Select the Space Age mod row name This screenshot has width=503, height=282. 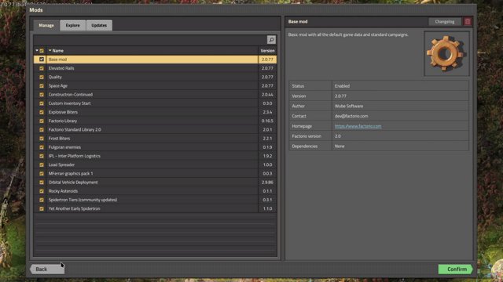point(58,85)
